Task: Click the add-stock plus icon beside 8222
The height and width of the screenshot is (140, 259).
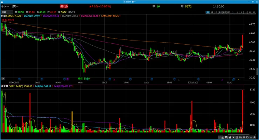Action: [x=2, y=6]
